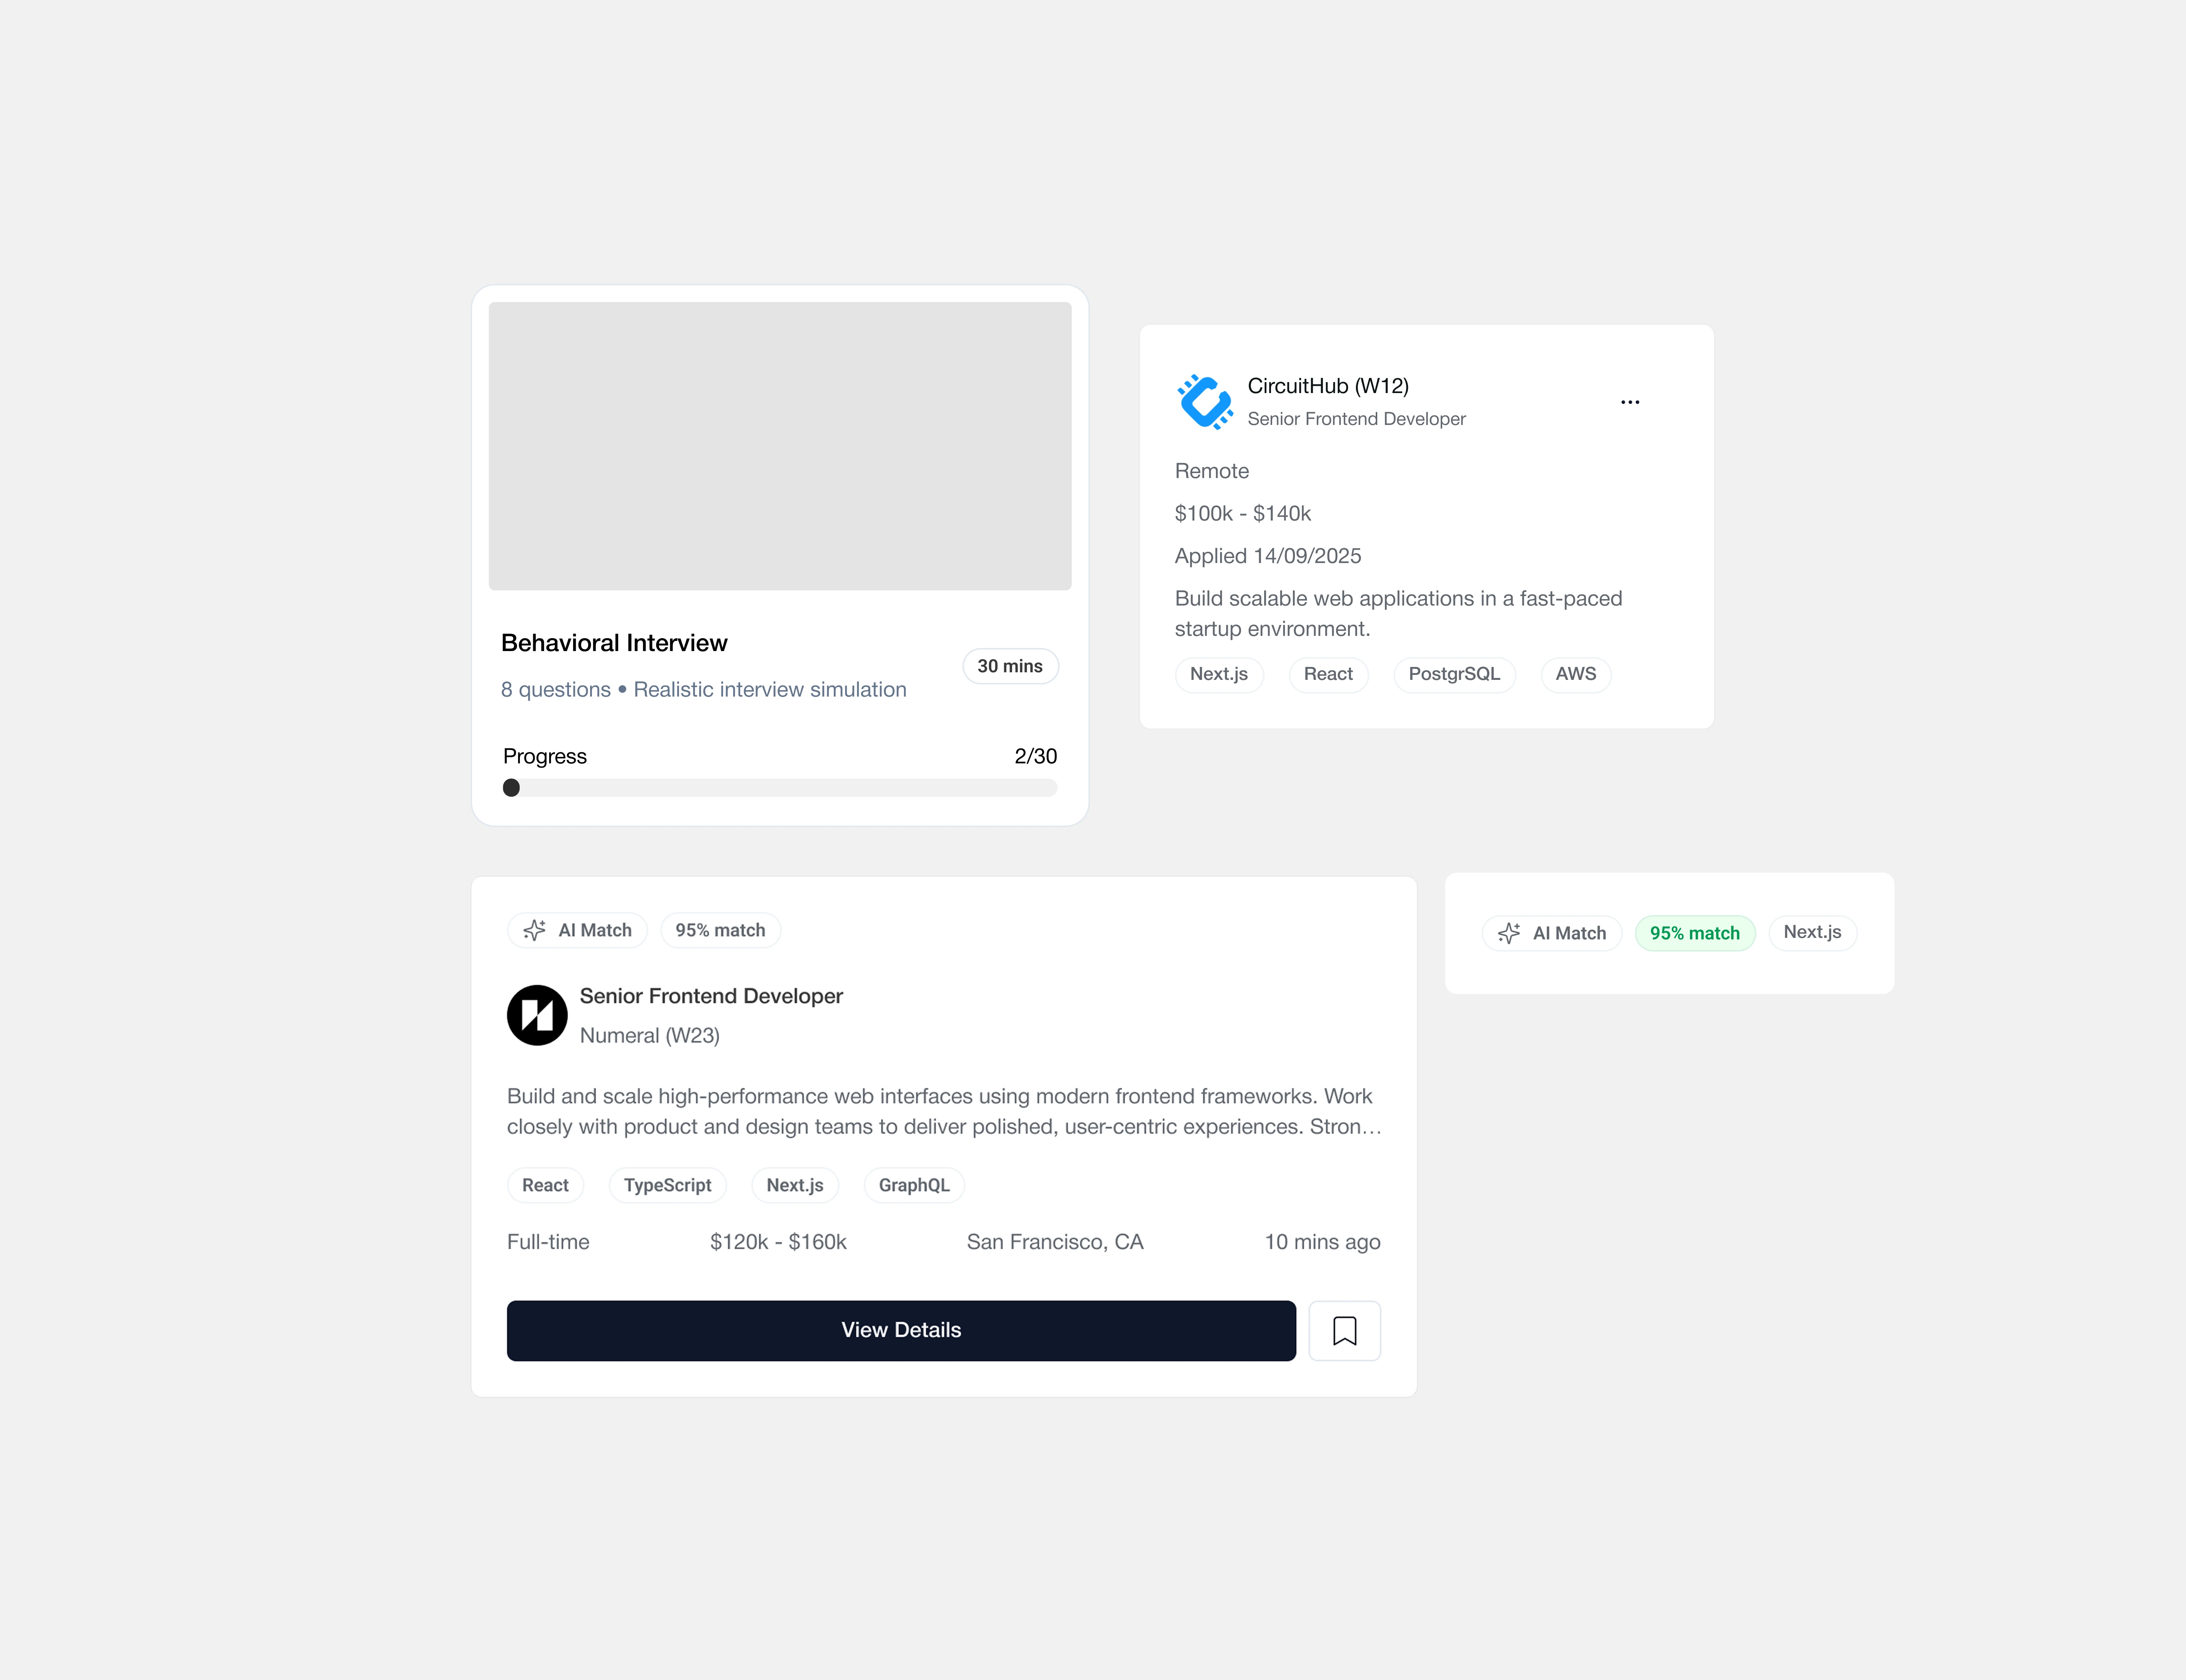
Task: Select the AWS tag
Action: pyautogui.click(x=1576, y=674)
